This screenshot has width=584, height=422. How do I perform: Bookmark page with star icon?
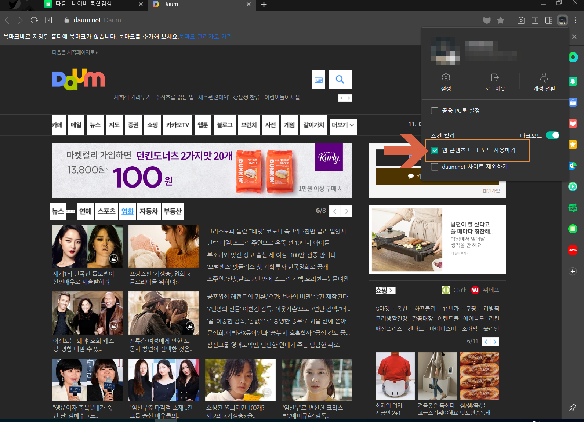point(501,20)
